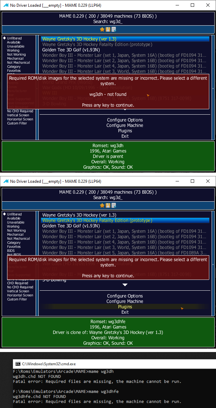Viewport: 216px width, 408px height.
Task: Click the 'Search: wg3d_' field, lower MAME window
Action: pyautogui.click(x=108, y=197)
